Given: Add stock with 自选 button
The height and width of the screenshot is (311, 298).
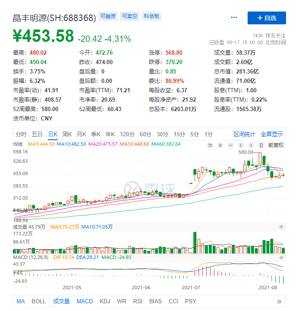Looking at the screenshot, I should [x=267, y=18].
